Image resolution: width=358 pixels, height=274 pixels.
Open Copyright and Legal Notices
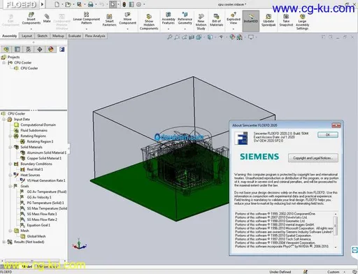tap(313, 158)
